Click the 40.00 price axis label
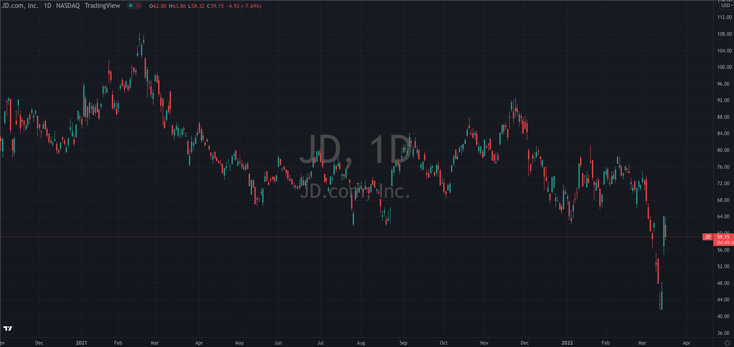Screen dimensions: 734x347 pyautogui.click(x=724, y=317)
